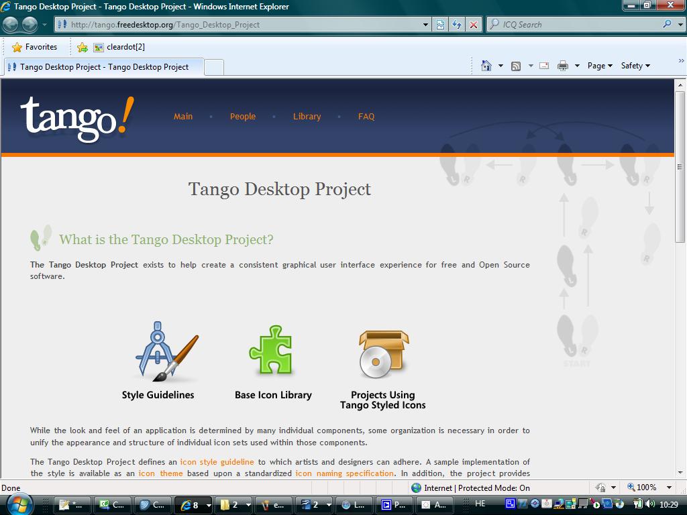Image resolution: width=687 pixels, height=515 pixels.
Task: Stop loading with the red X
Action: pos(474,25)
